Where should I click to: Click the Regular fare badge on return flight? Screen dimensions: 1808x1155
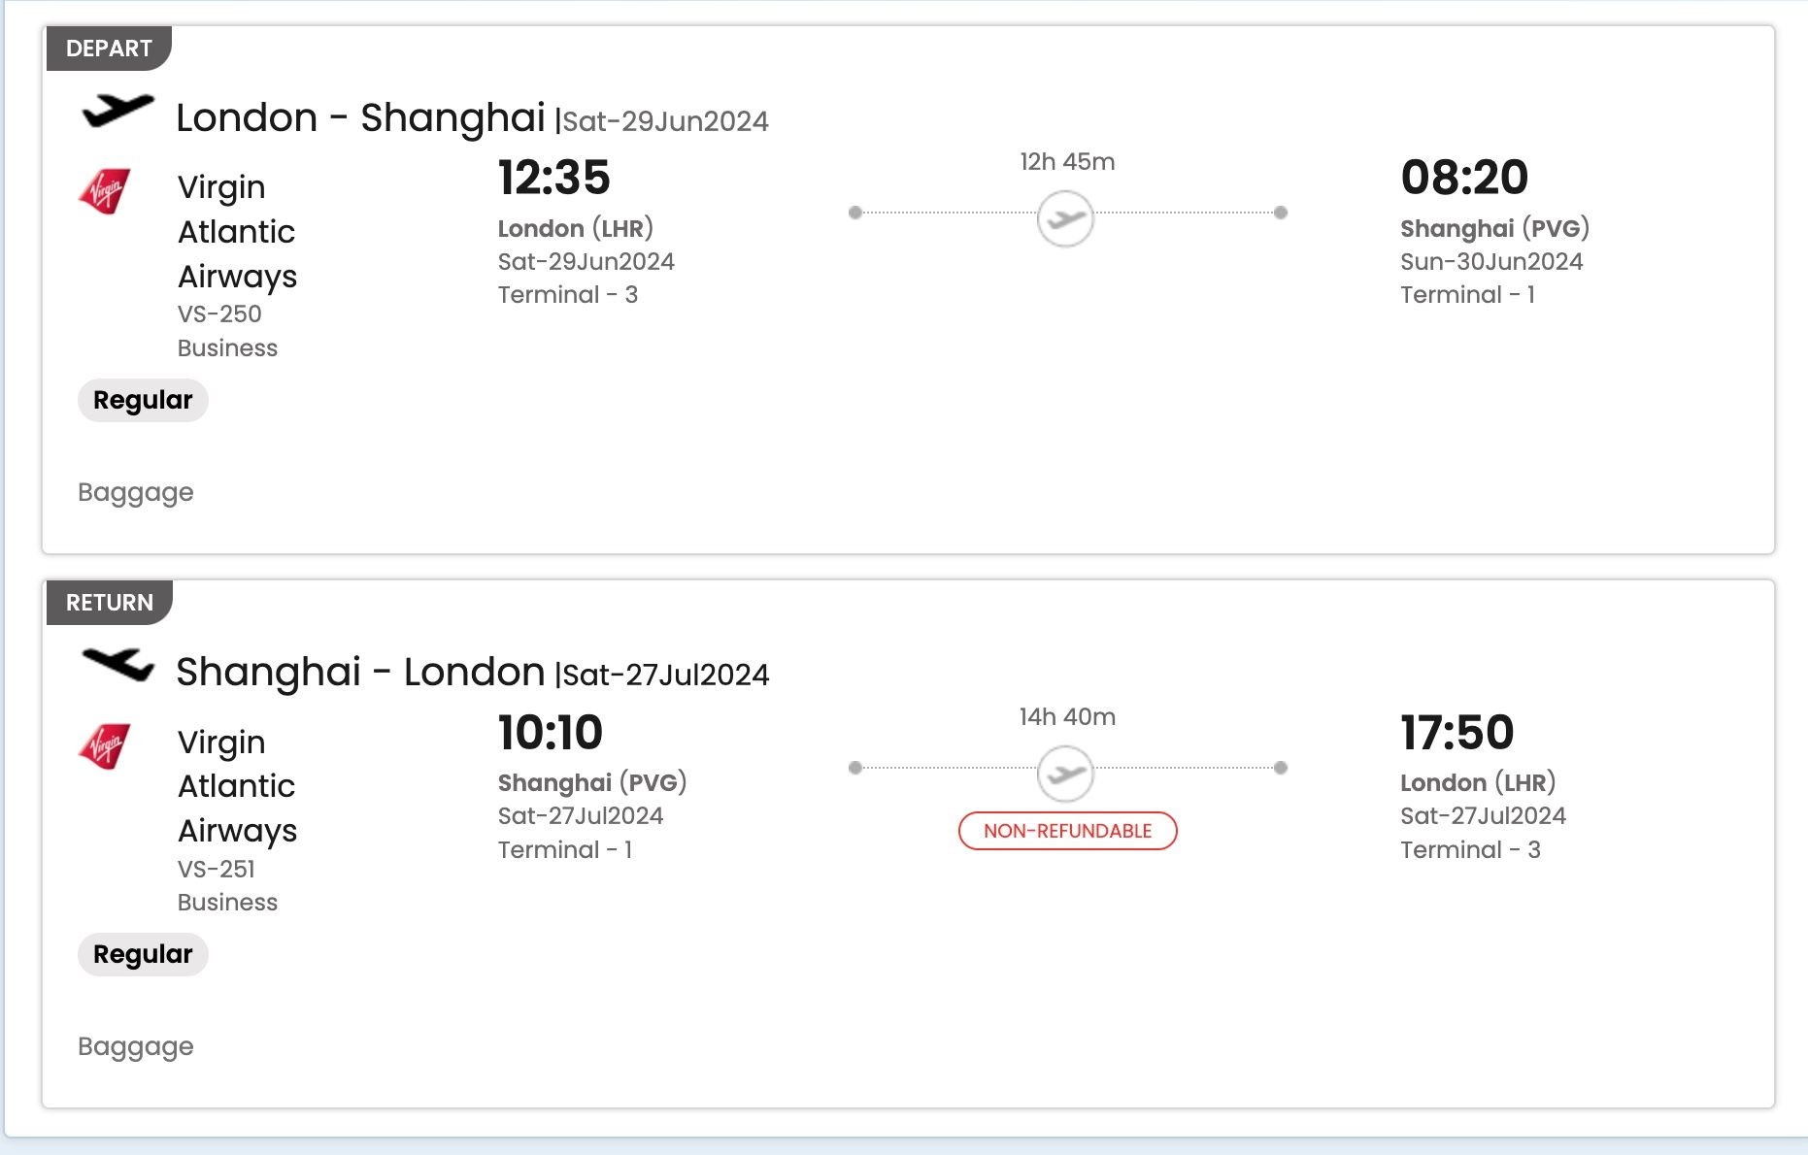(143, 954)
